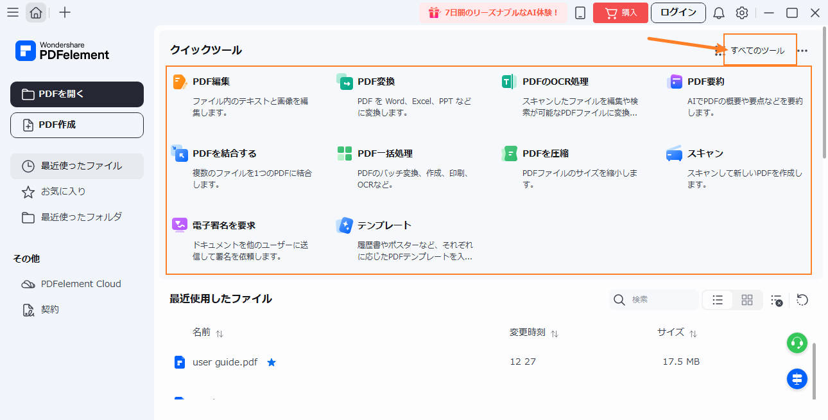Switch files to grid view
The image size is (828, 420).
point(747,300)
